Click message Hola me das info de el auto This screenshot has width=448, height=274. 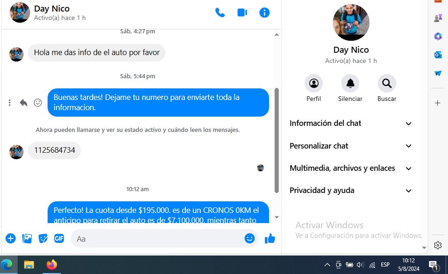pos(97,53)
